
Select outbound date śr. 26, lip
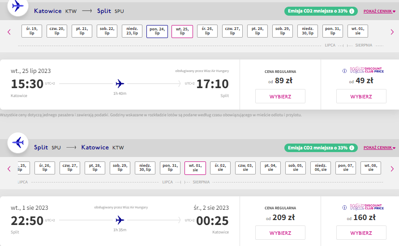tap(207, 31)
